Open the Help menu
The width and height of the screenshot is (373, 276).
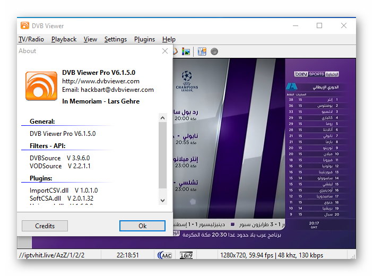tap(169, 39)
